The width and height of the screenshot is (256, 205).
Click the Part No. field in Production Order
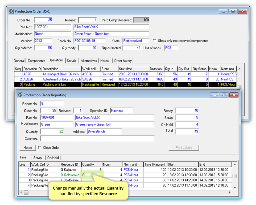click(53, 27)
